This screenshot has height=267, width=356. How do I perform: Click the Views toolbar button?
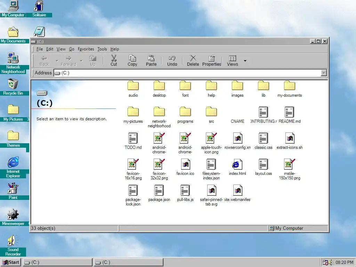point(233,60)
